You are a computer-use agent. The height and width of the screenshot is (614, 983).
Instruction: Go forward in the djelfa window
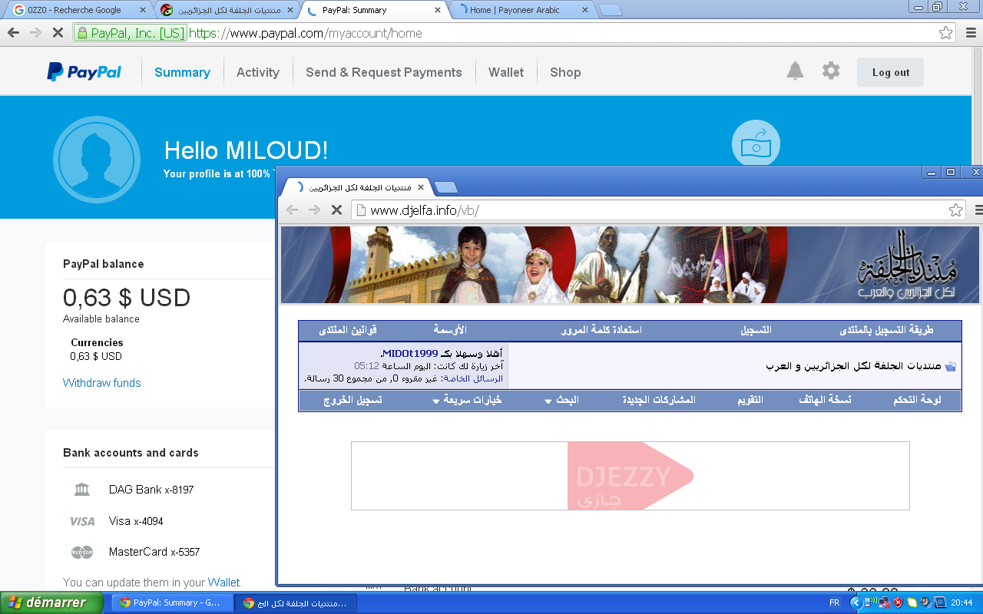point(314,210)
